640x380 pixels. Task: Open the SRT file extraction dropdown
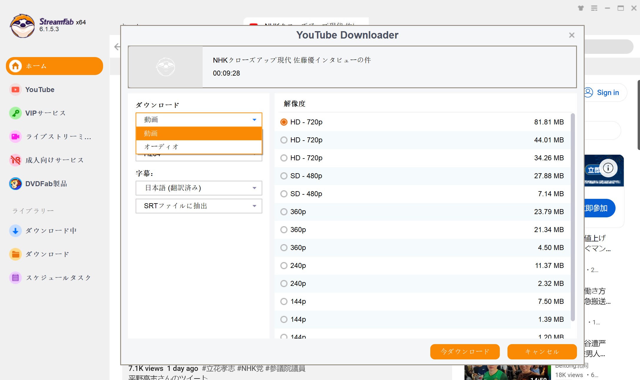click(199, 206)
